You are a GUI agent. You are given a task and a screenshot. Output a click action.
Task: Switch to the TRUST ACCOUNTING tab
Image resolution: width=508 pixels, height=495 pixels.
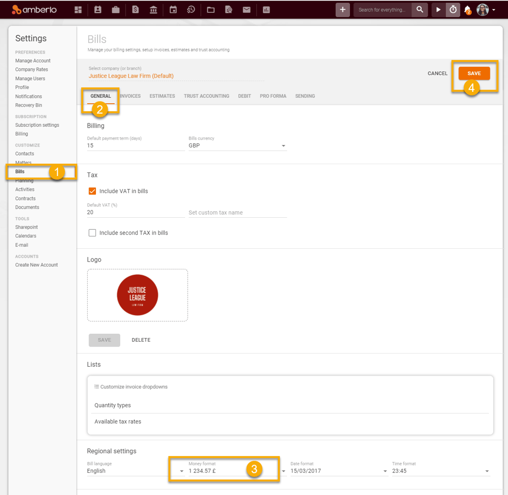pos(206,96)
